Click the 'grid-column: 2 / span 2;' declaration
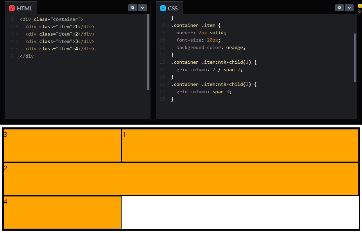This screenshot has width=362, height=233. coord(210,70)
